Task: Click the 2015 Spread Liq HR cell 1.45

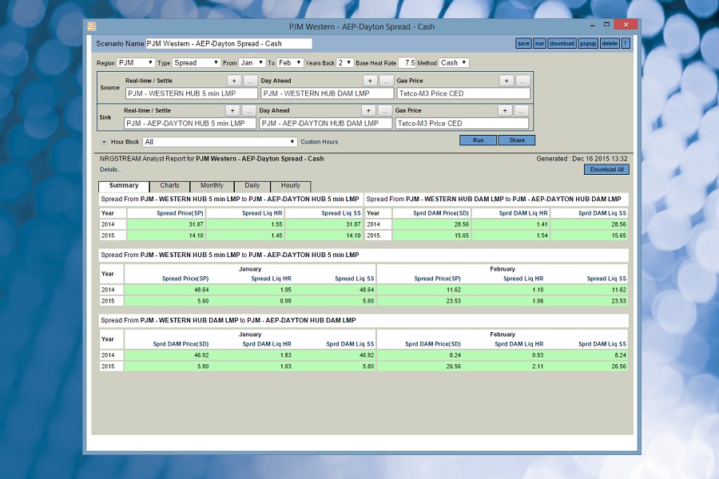Action: coord(245,236)
